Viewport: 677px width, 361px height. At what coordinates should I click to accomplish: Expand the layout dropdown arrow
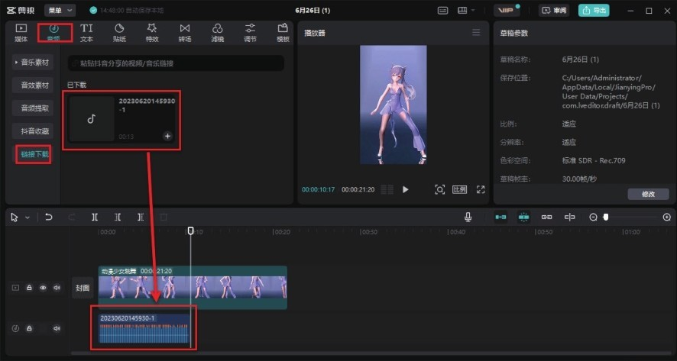(x=473, y=11)
